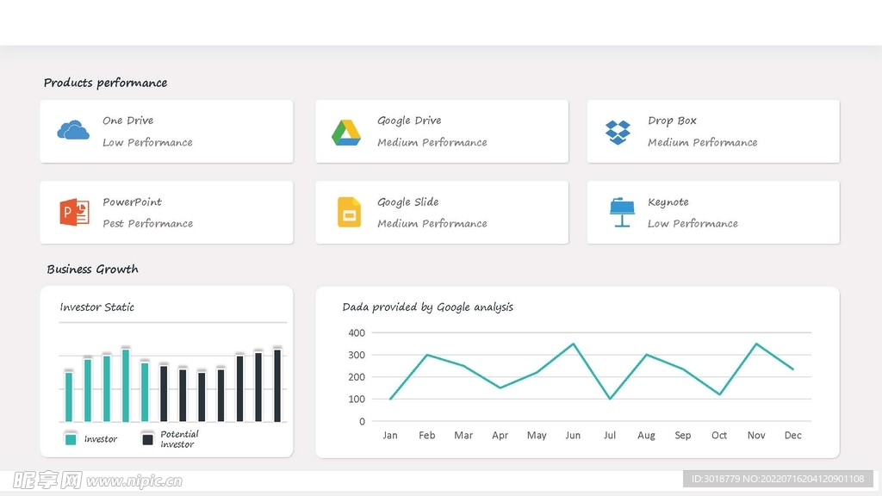Select the PowerPoint product name
The image size is (882, 496).
(132, 202)
